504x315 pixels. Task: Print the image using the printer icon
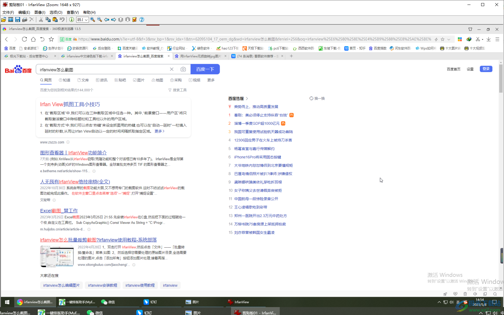point(25,20)
